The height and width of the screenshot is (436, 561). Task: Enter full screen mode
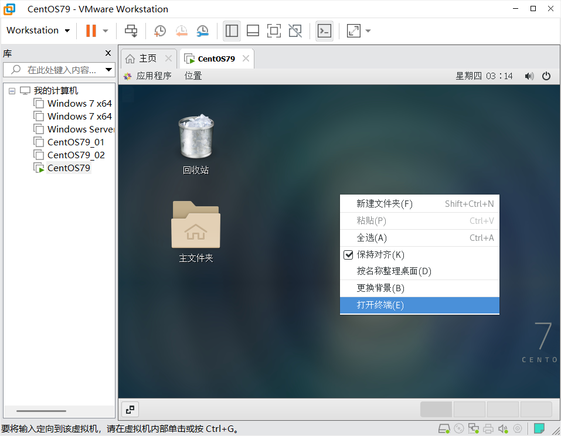click(x=274, y=30)
